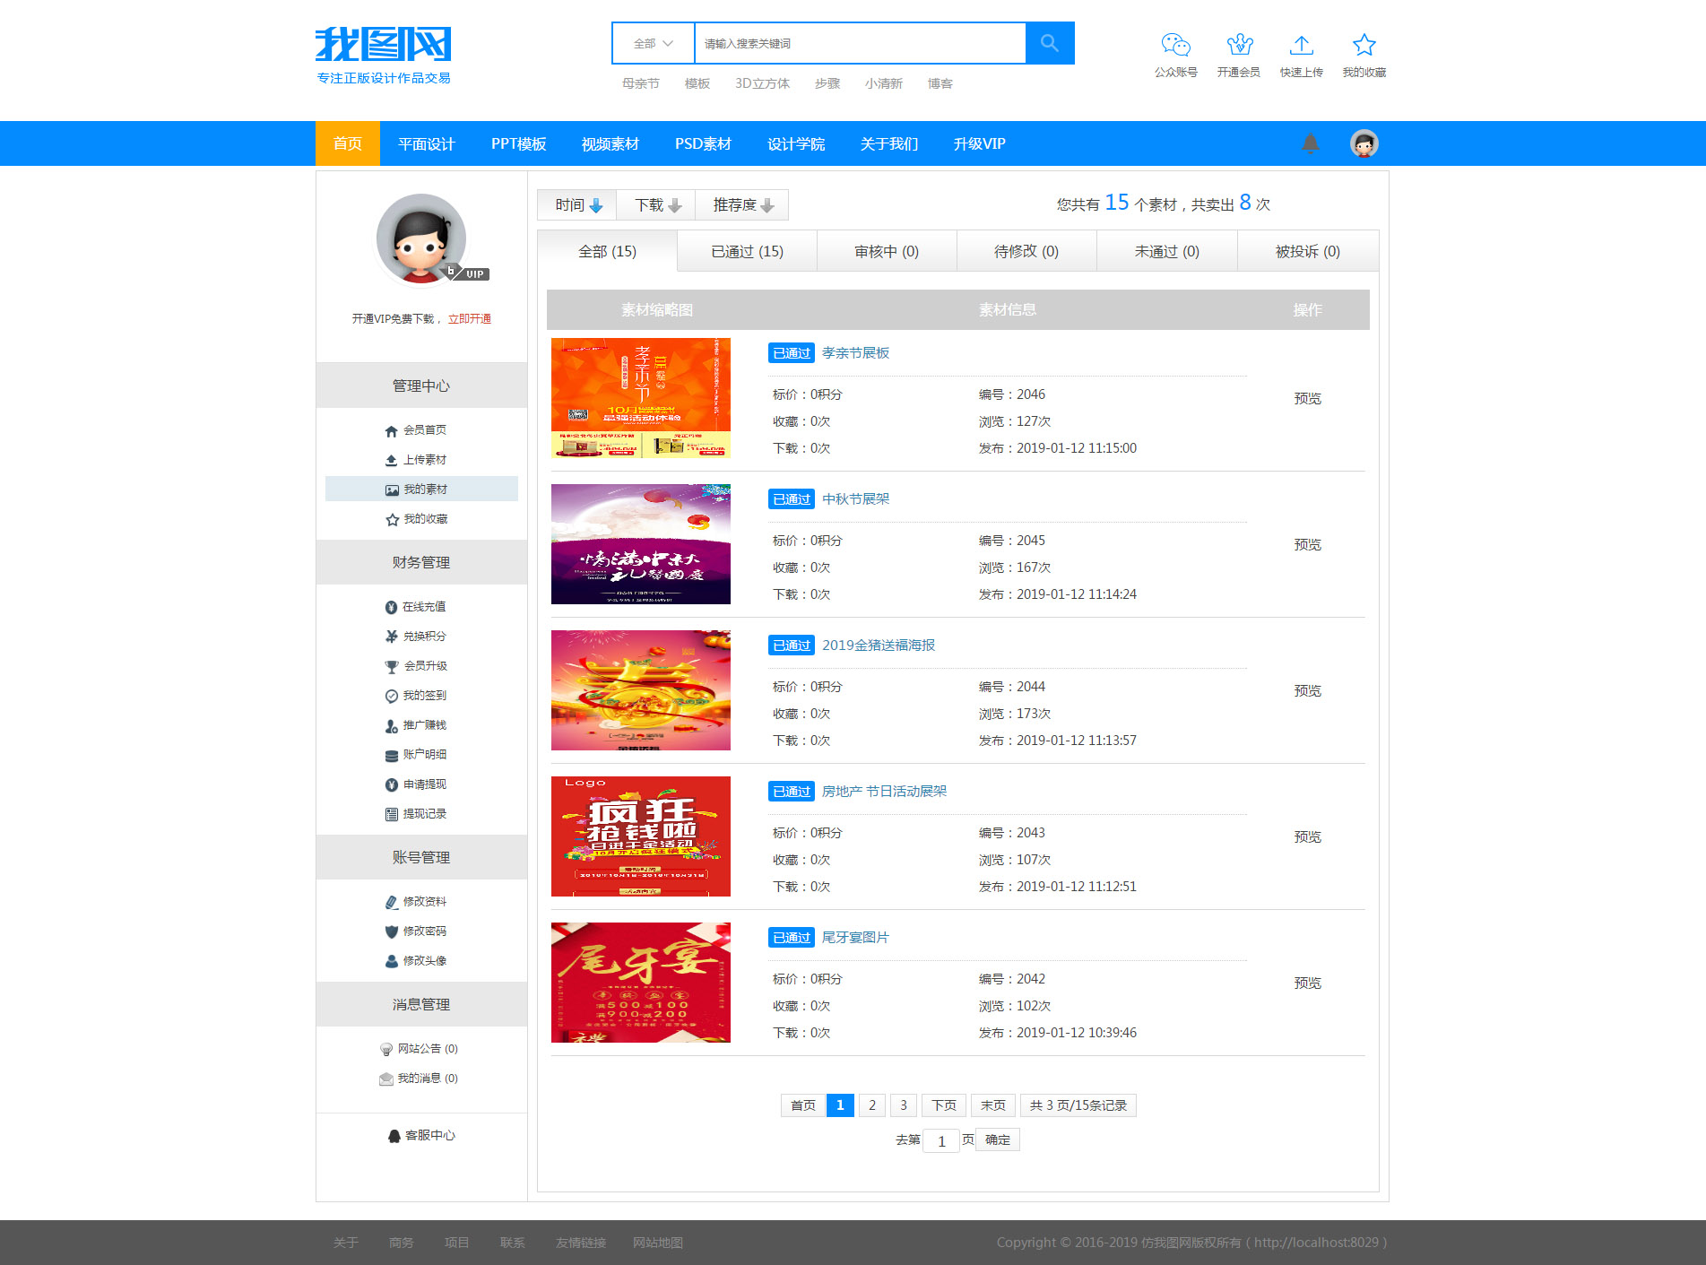Image resolution: width=1706 pixels, height=1265 pixels.
Task: Open the 房地产 节日活动展架 title link
Action: pyautogui.click(x=884, y=792)
